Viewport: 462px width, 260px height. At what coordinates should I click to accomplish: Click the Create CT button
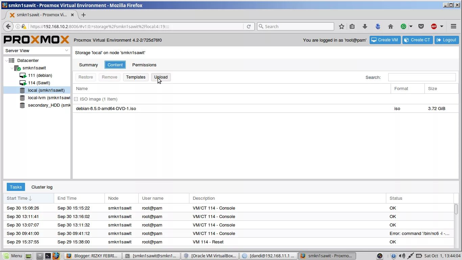417,40
